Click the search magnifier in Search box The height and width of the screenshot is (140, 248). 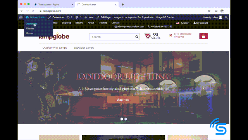coord(137,37)
